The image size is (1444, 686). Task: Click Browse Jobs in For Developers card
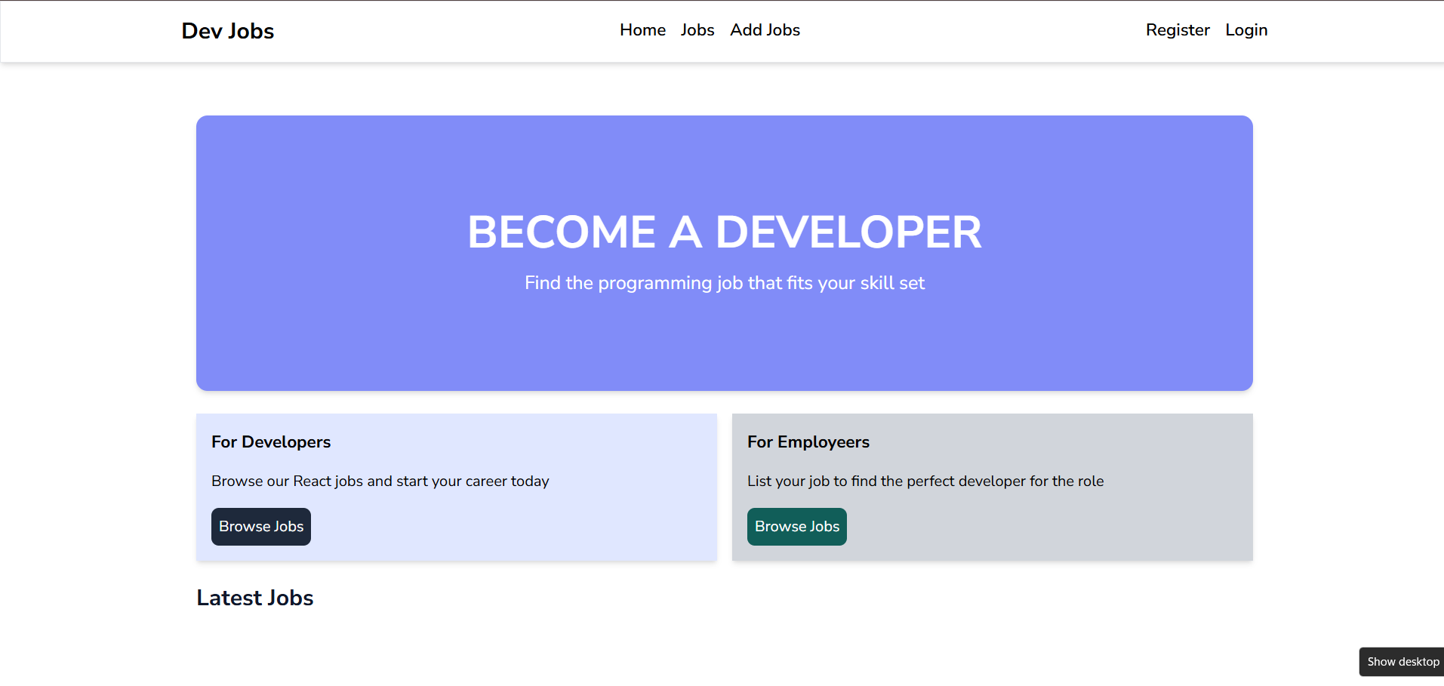[x=260, y=526]
